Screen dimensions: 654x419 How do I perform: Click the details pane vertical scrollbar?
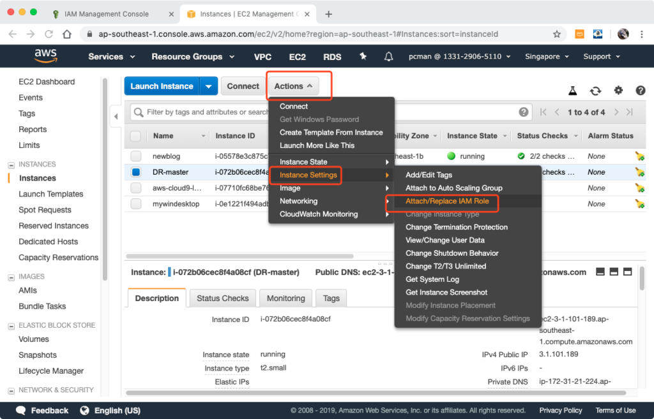641,278
